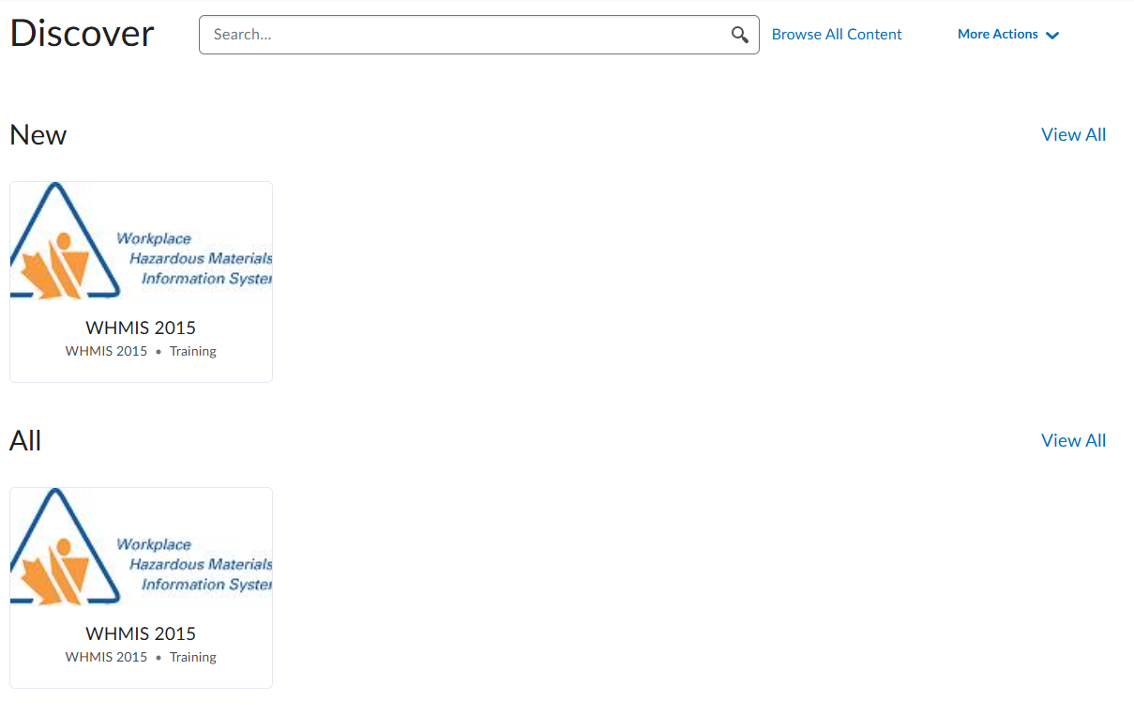Click WHMIS 2015 title in All card
1134x716 pixels.
pyautogui.click(x=141, y=633)
